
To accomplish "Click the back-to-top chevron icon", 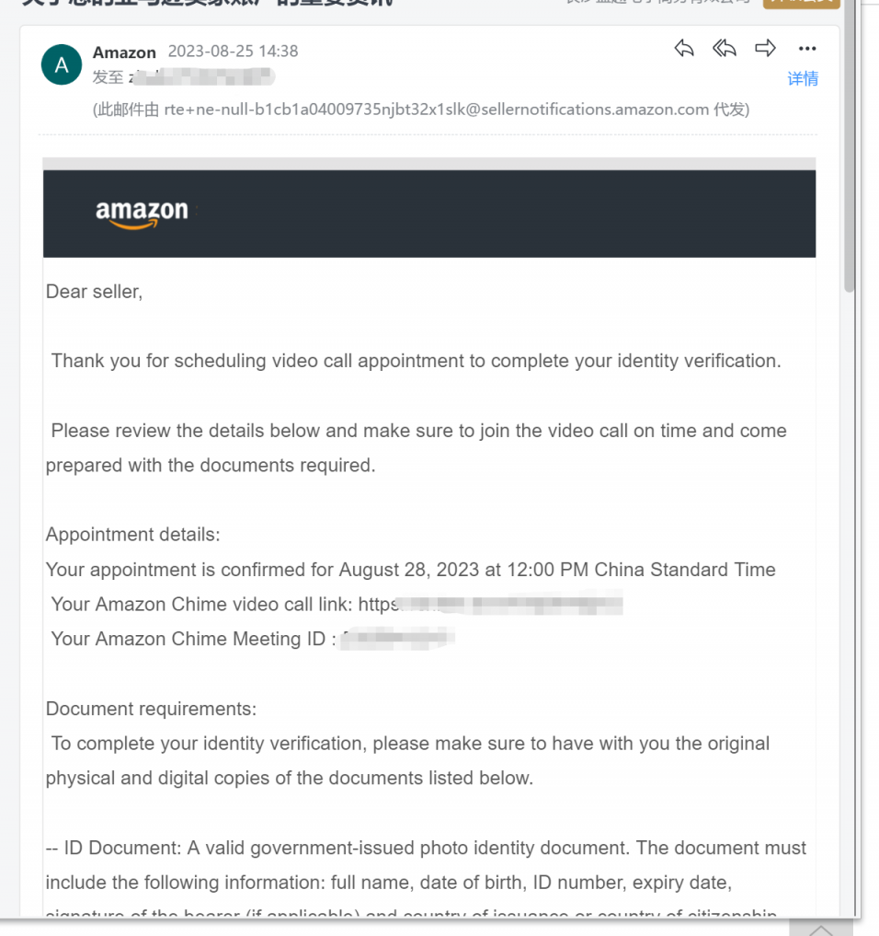I will pos(820,929).
